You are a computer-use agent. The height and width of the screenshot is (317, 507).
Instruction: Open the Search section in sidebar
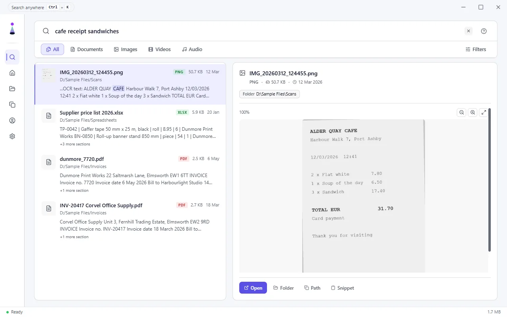(x=12, y=57)
